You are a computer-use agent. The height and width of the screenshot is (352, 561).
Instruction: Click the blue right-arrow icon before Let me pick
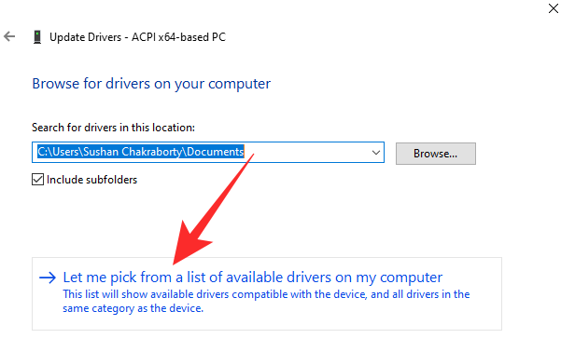pos(48,278)
